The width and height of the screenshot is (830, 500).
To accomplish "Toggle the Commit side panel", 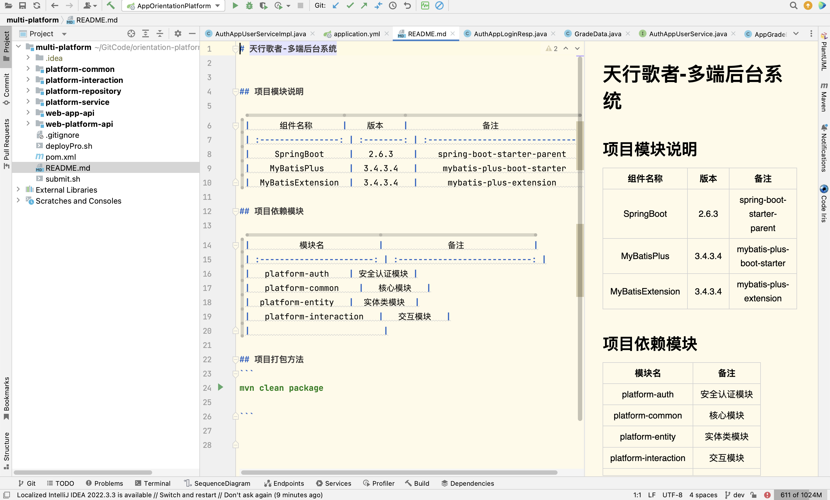I will tap(6, 89).
